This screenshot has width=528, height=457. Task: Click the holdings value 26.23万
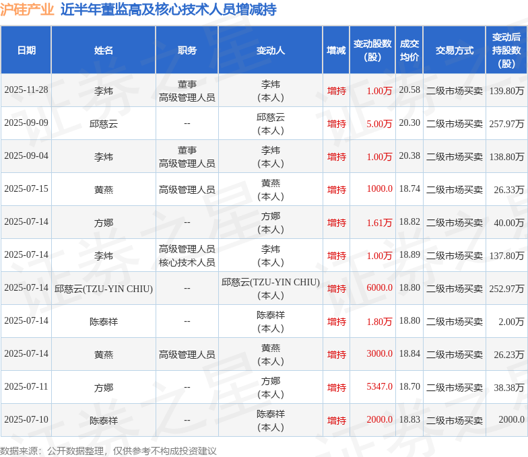tap(509, 355)
